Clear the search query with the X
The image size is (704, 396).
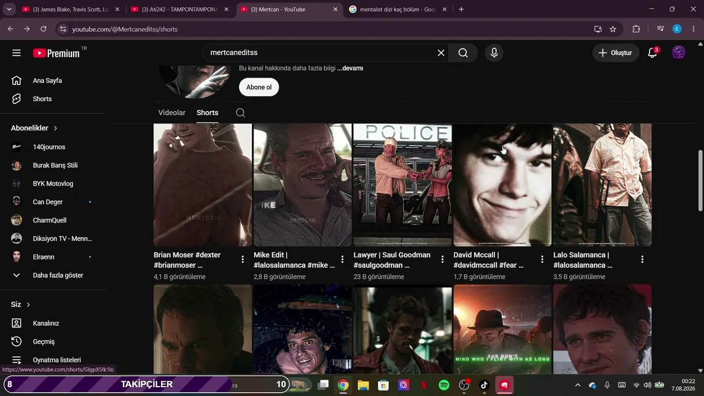[441, 53]
